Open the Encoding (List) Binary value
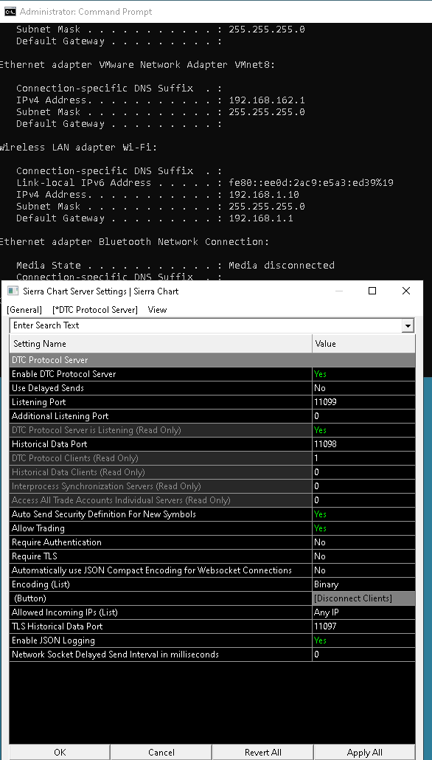Screen dimensions: 432x760 [363, 584]
